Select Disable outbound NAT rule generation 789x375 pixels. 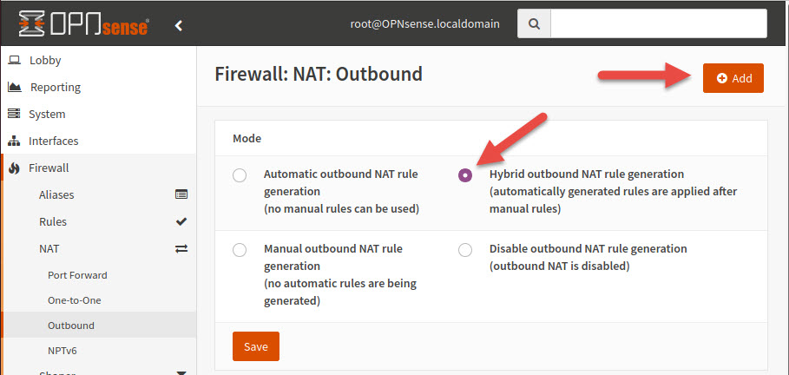pyautogui.click(x=465, y=250)
